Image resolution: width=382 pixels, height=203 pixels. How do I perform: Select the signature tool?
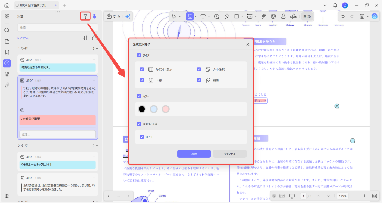pos(293,16)
